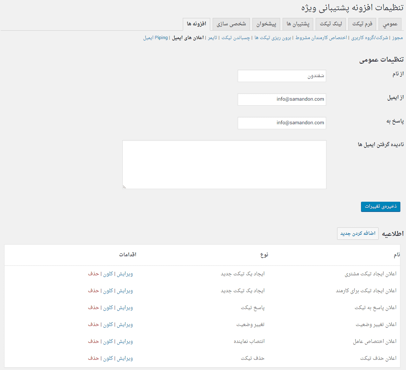Delete اعلان حذف تیکت notification
Image resolution: width=406 pixels, height=370 pixels.
94,358
